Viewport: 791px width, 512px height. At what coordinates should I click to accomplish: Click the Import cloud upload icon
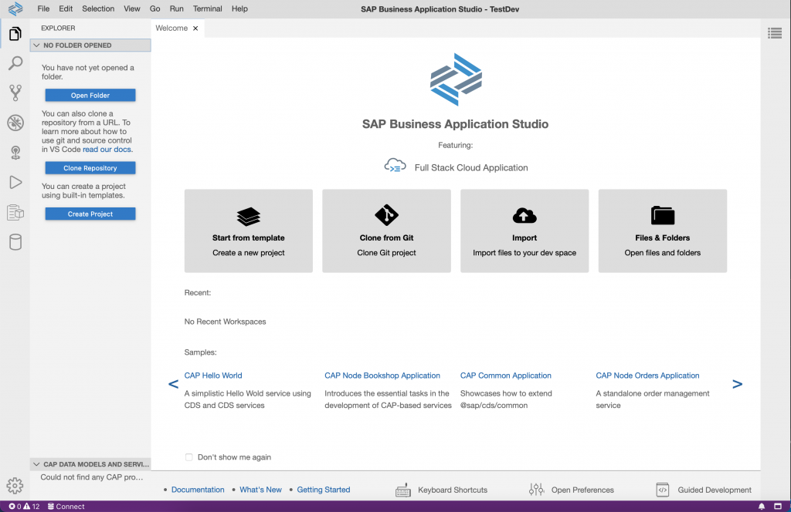coord(525,215)
